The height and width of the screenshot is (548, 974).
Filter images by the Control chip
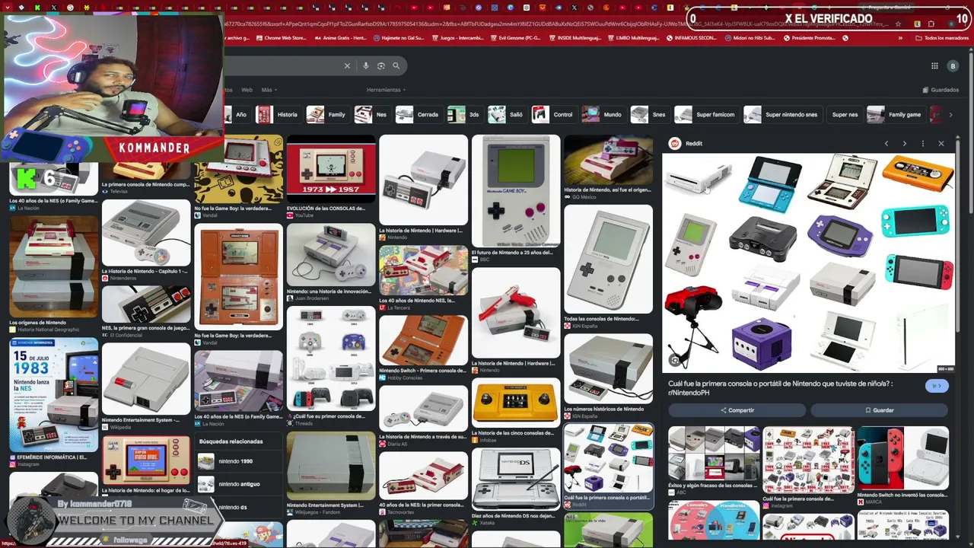tap(553, 115)
